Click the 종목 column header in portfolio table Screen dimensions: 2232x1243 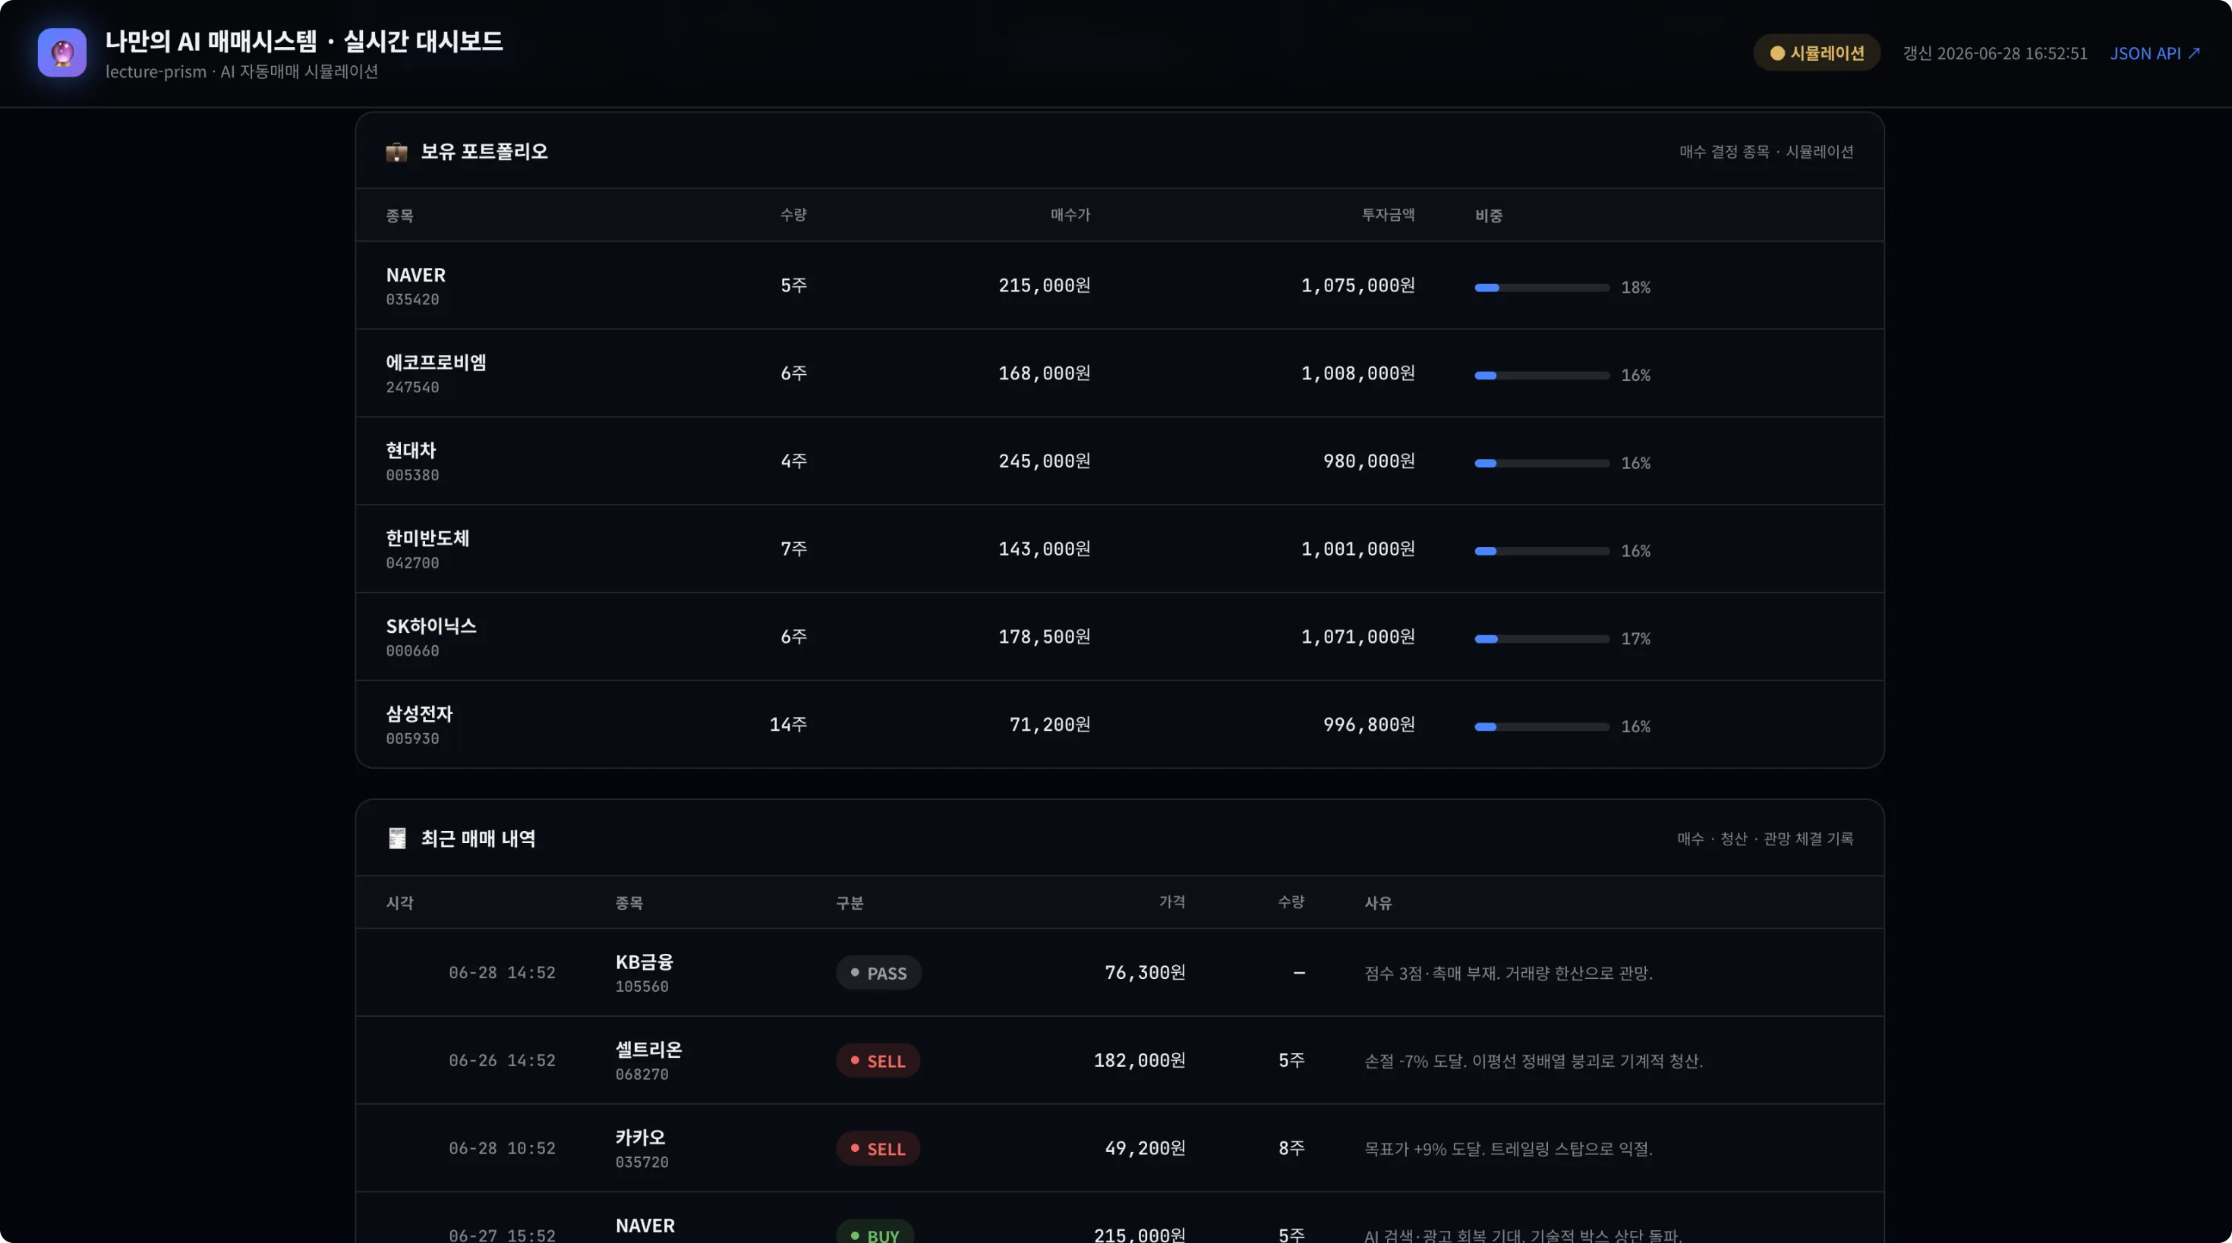coord(399,216)
